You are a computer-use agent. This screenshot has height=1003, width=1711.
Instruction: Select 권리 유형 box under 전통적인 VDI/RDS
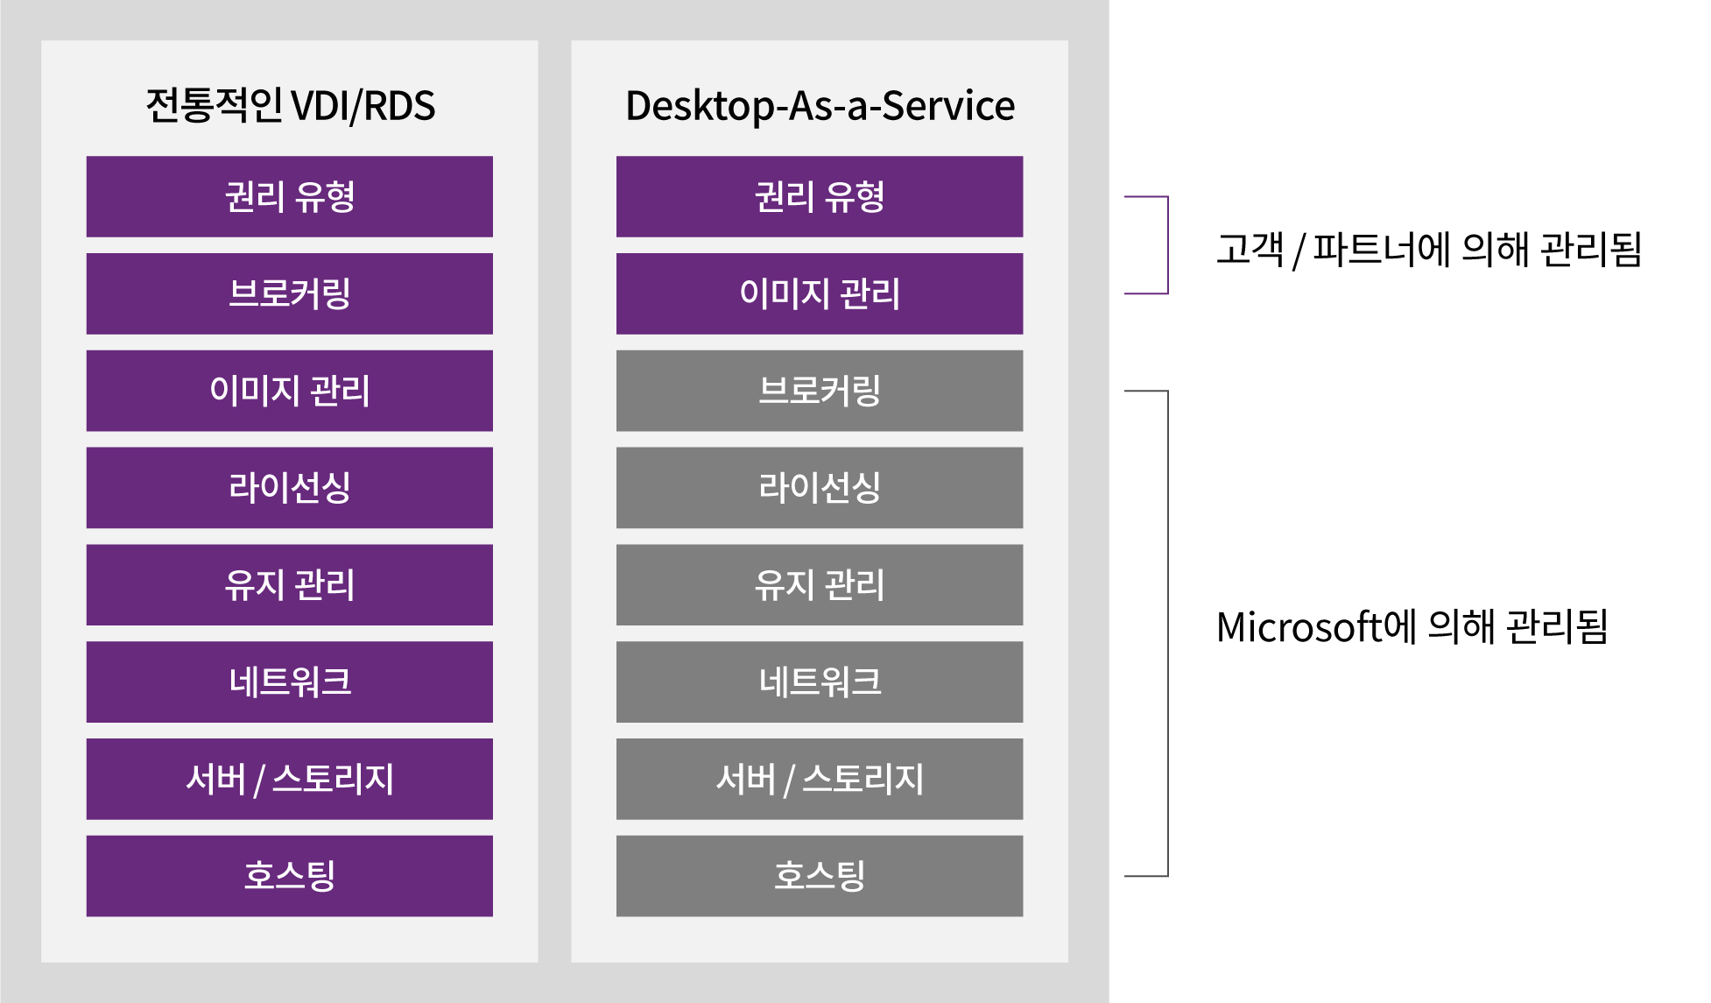coord(290,196)
